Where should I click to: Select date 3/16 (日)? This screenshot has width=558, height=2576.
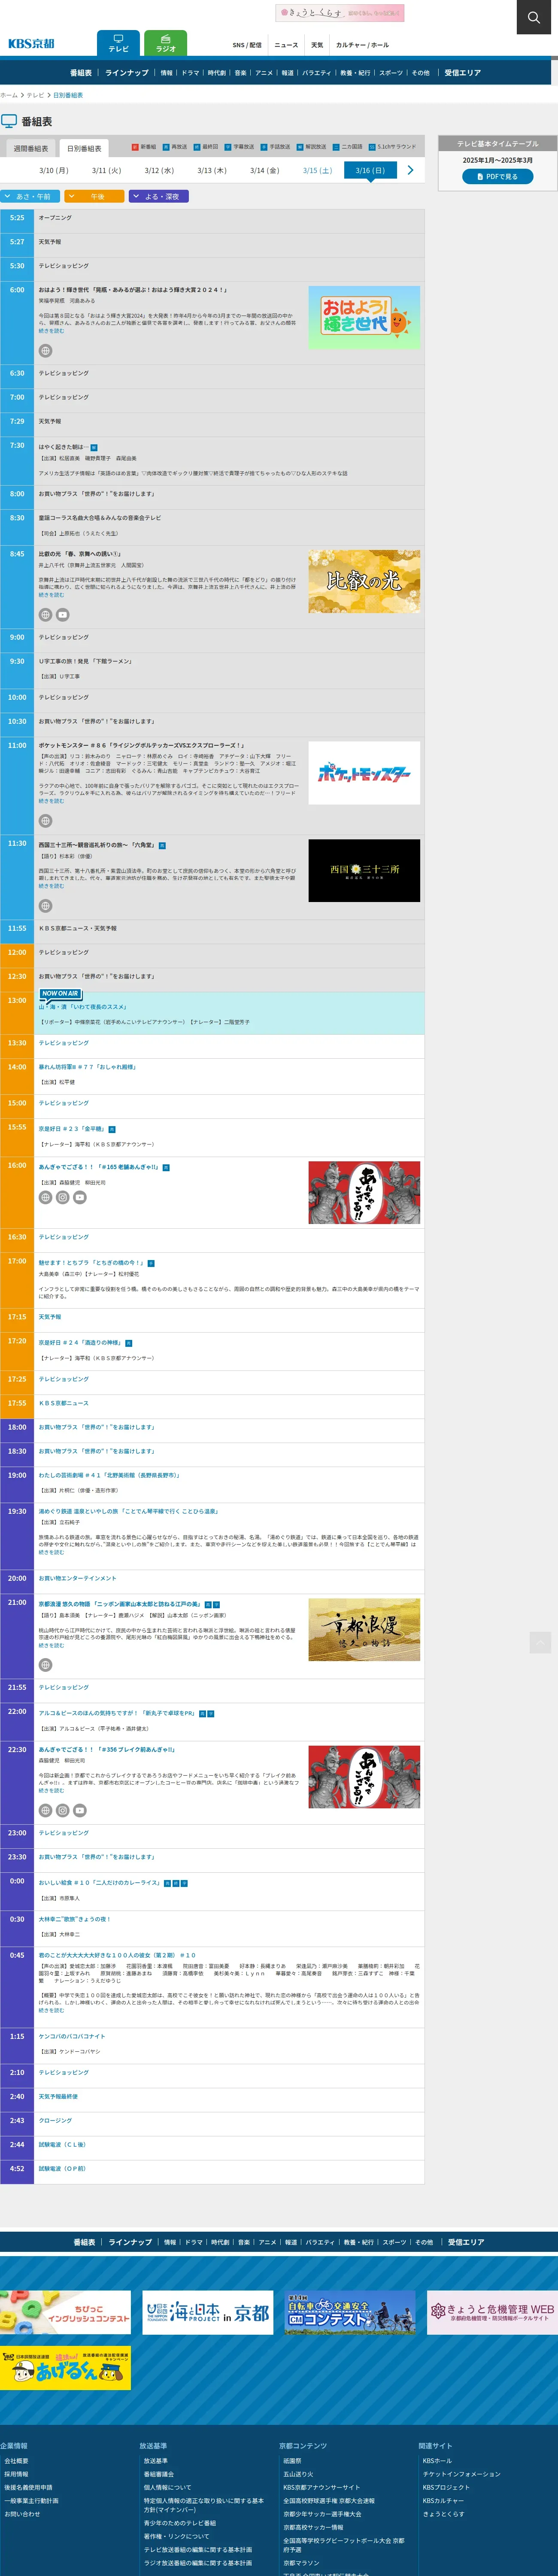(370, 171)
